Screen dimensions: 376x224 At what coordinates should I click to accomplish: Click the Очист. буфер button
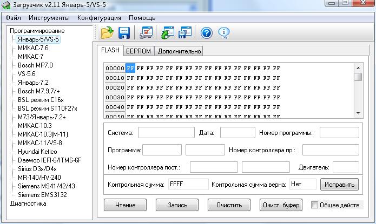coord(281,205)
